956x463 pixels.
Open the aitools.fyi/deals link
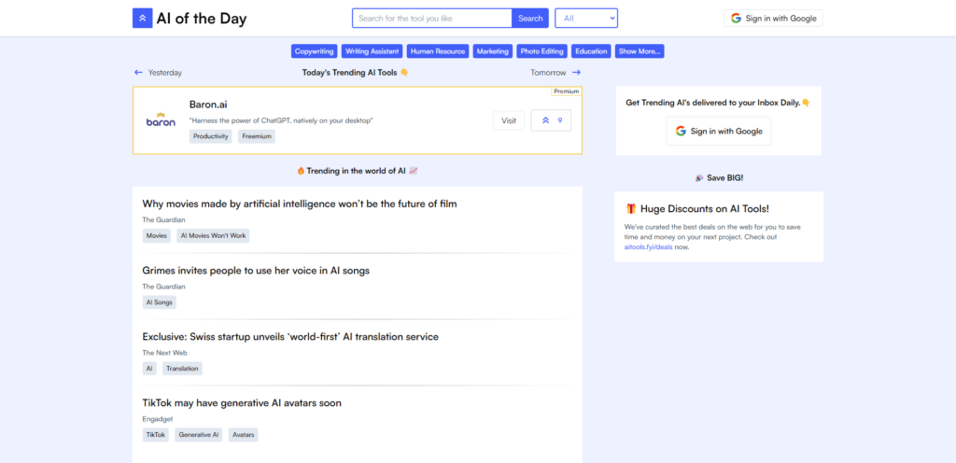pos(648,247)
